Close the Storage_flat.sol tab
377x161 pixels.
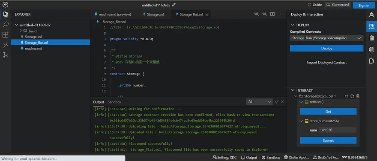point(207,14)
